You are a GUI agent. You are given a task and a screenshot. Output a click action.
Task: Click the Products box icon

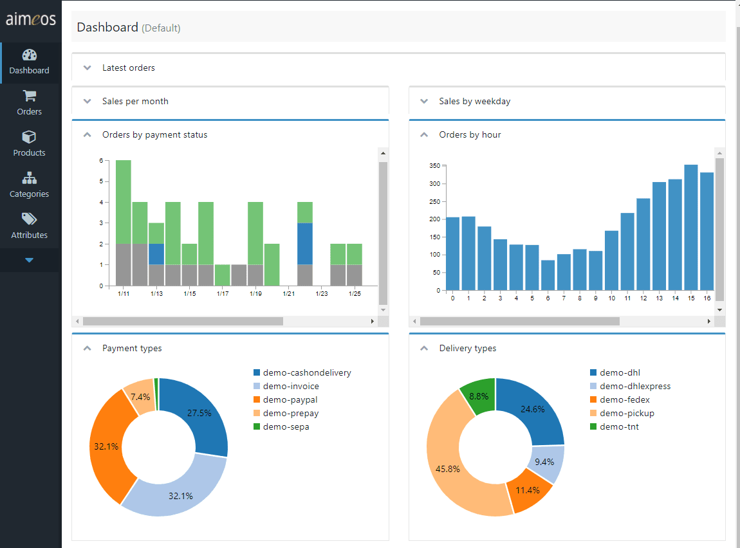(29, 137)
